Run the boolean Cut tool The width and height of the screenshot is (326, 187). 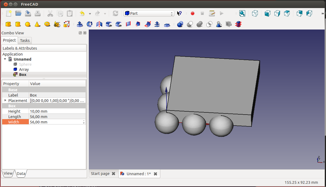tap(190, 24)
